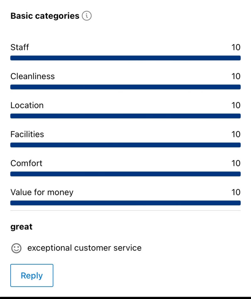Select the Facilities category label

coord(27,134)
